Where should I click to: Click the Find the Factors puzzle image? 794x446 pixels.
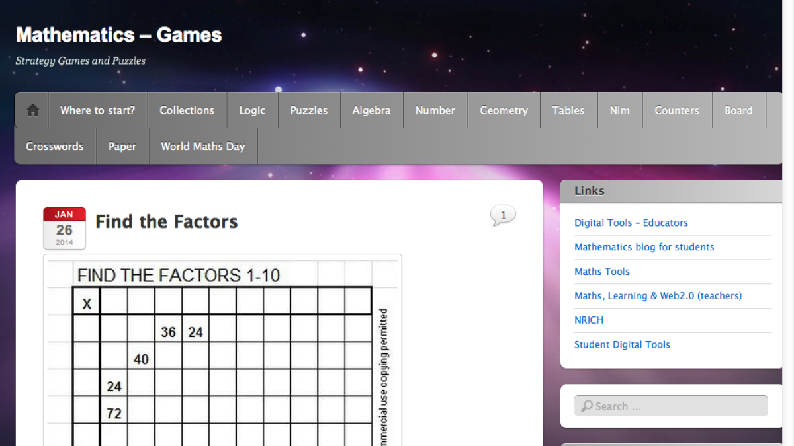click(x=223, y=350)
